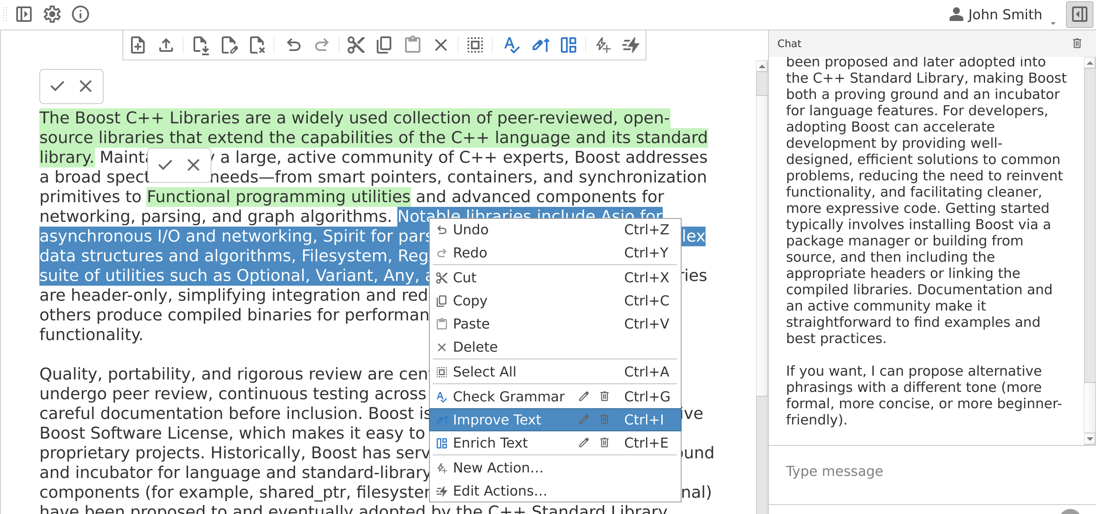The image size is (1096, 514).
Task: Edit the Check Grammar action pencil
Action: 584,397
